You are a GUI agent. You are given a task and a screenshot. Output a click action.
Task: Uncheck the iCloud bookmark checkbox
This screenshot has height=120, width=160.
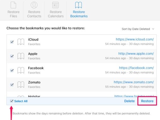tap(12, 42)
